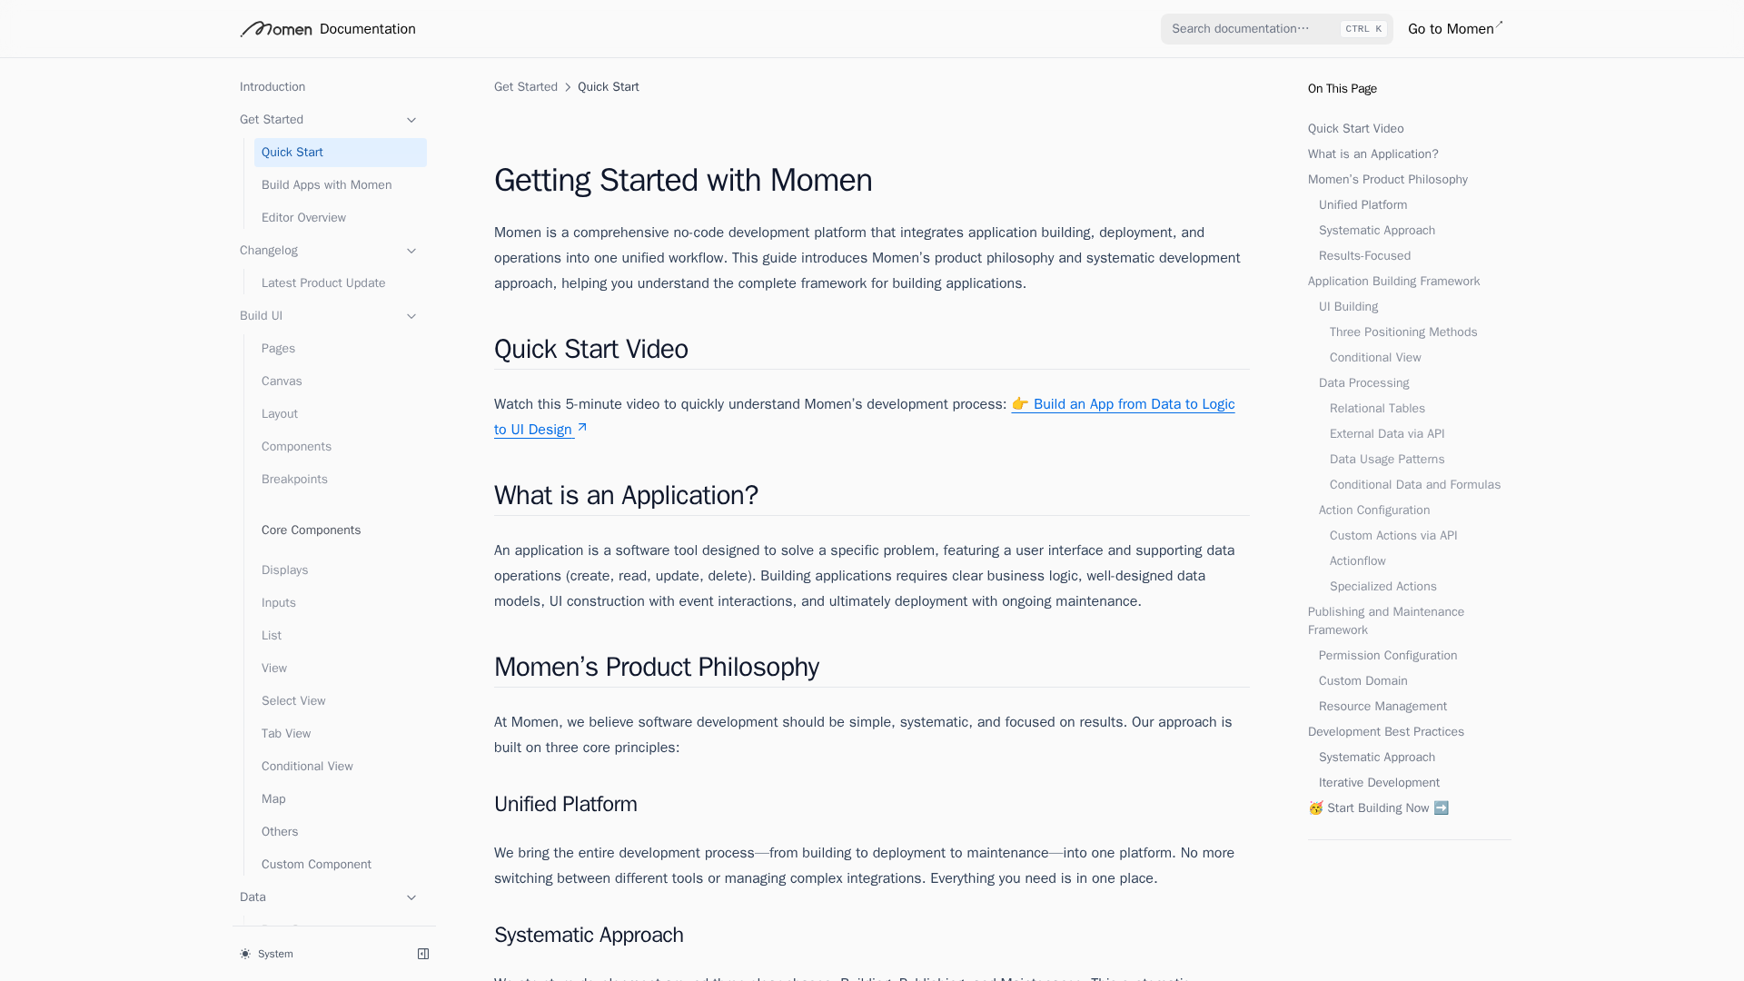1744x981 pixels.
Task: Click the breadcrumb chevron separator
Action: pos(568,87)
